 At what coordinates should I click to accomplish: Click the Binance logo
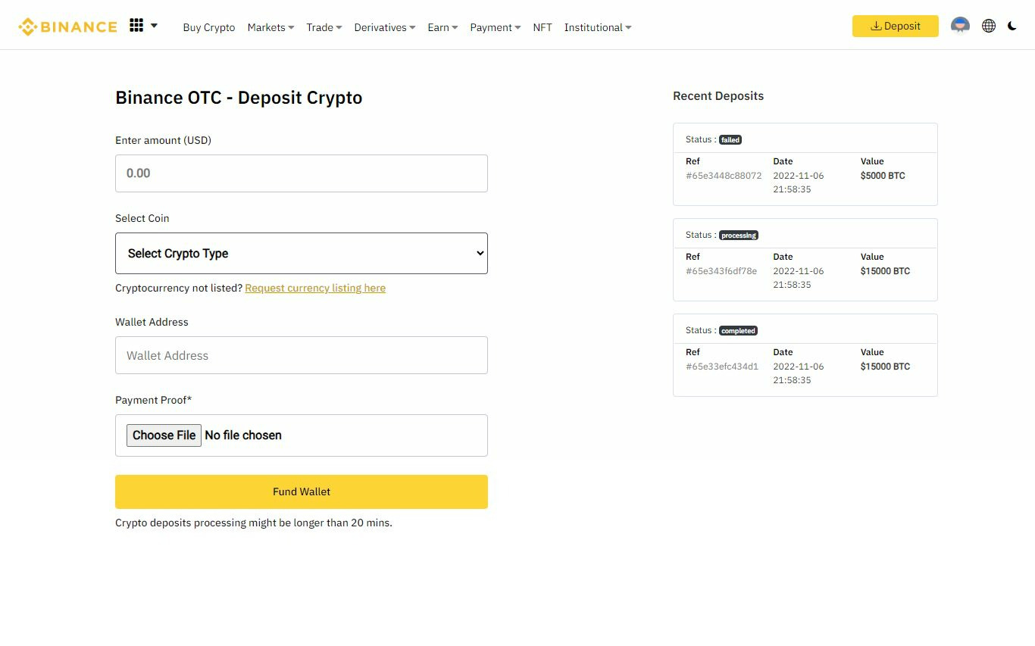(68, 27)
